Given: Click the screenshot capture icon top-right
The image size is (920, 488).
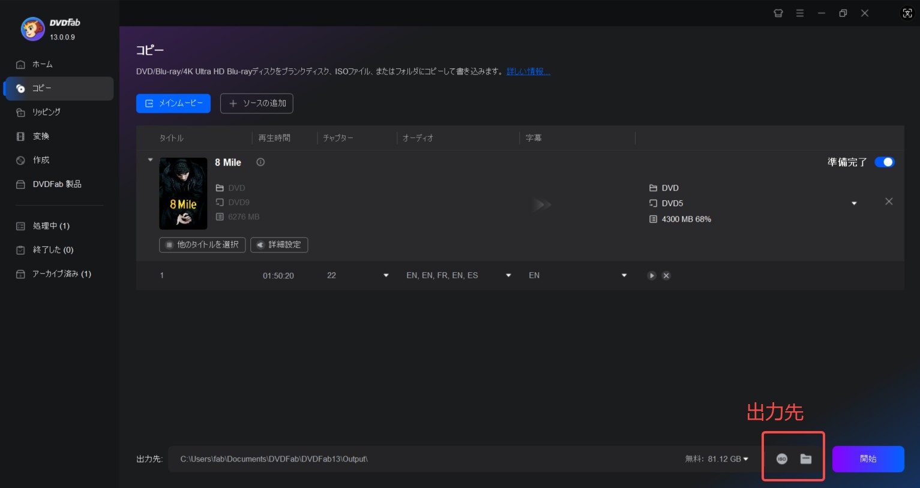Looking at the screenshot, I should (907, 13).
